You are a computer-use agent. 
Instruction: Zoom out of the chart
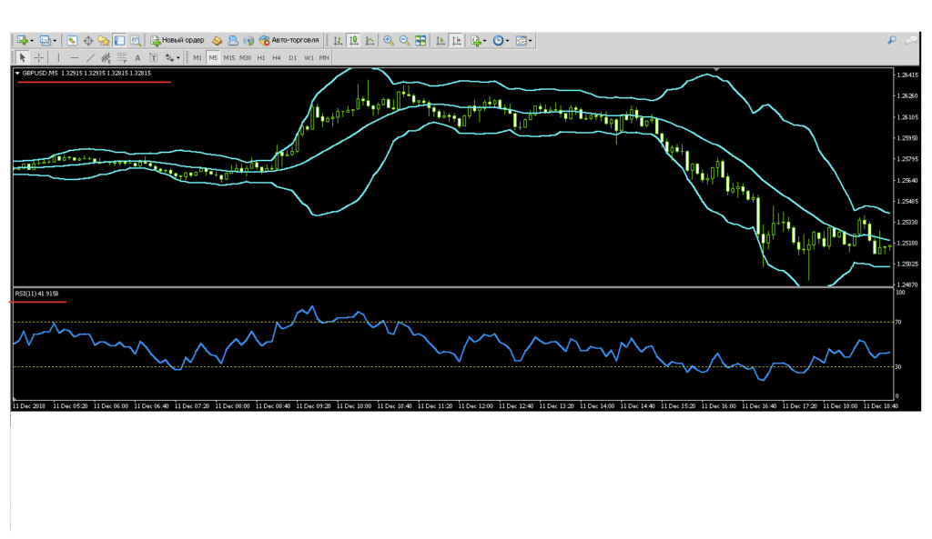click(x=404, y=40)
